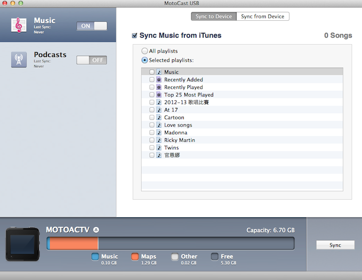Click the '5.30 GB' free space value

(228, 263)
